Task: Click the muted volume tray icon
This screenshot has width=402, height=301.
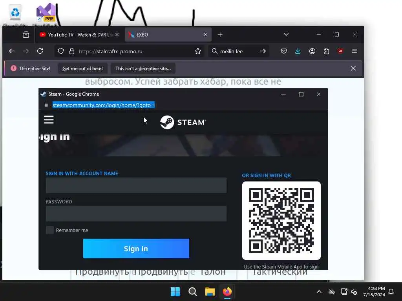Action: [x=354, y=292]
